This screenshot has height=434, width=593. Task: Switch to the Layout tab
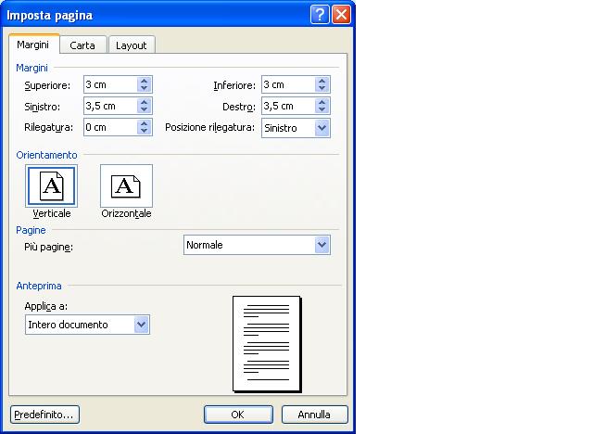[x=131, y=45]
